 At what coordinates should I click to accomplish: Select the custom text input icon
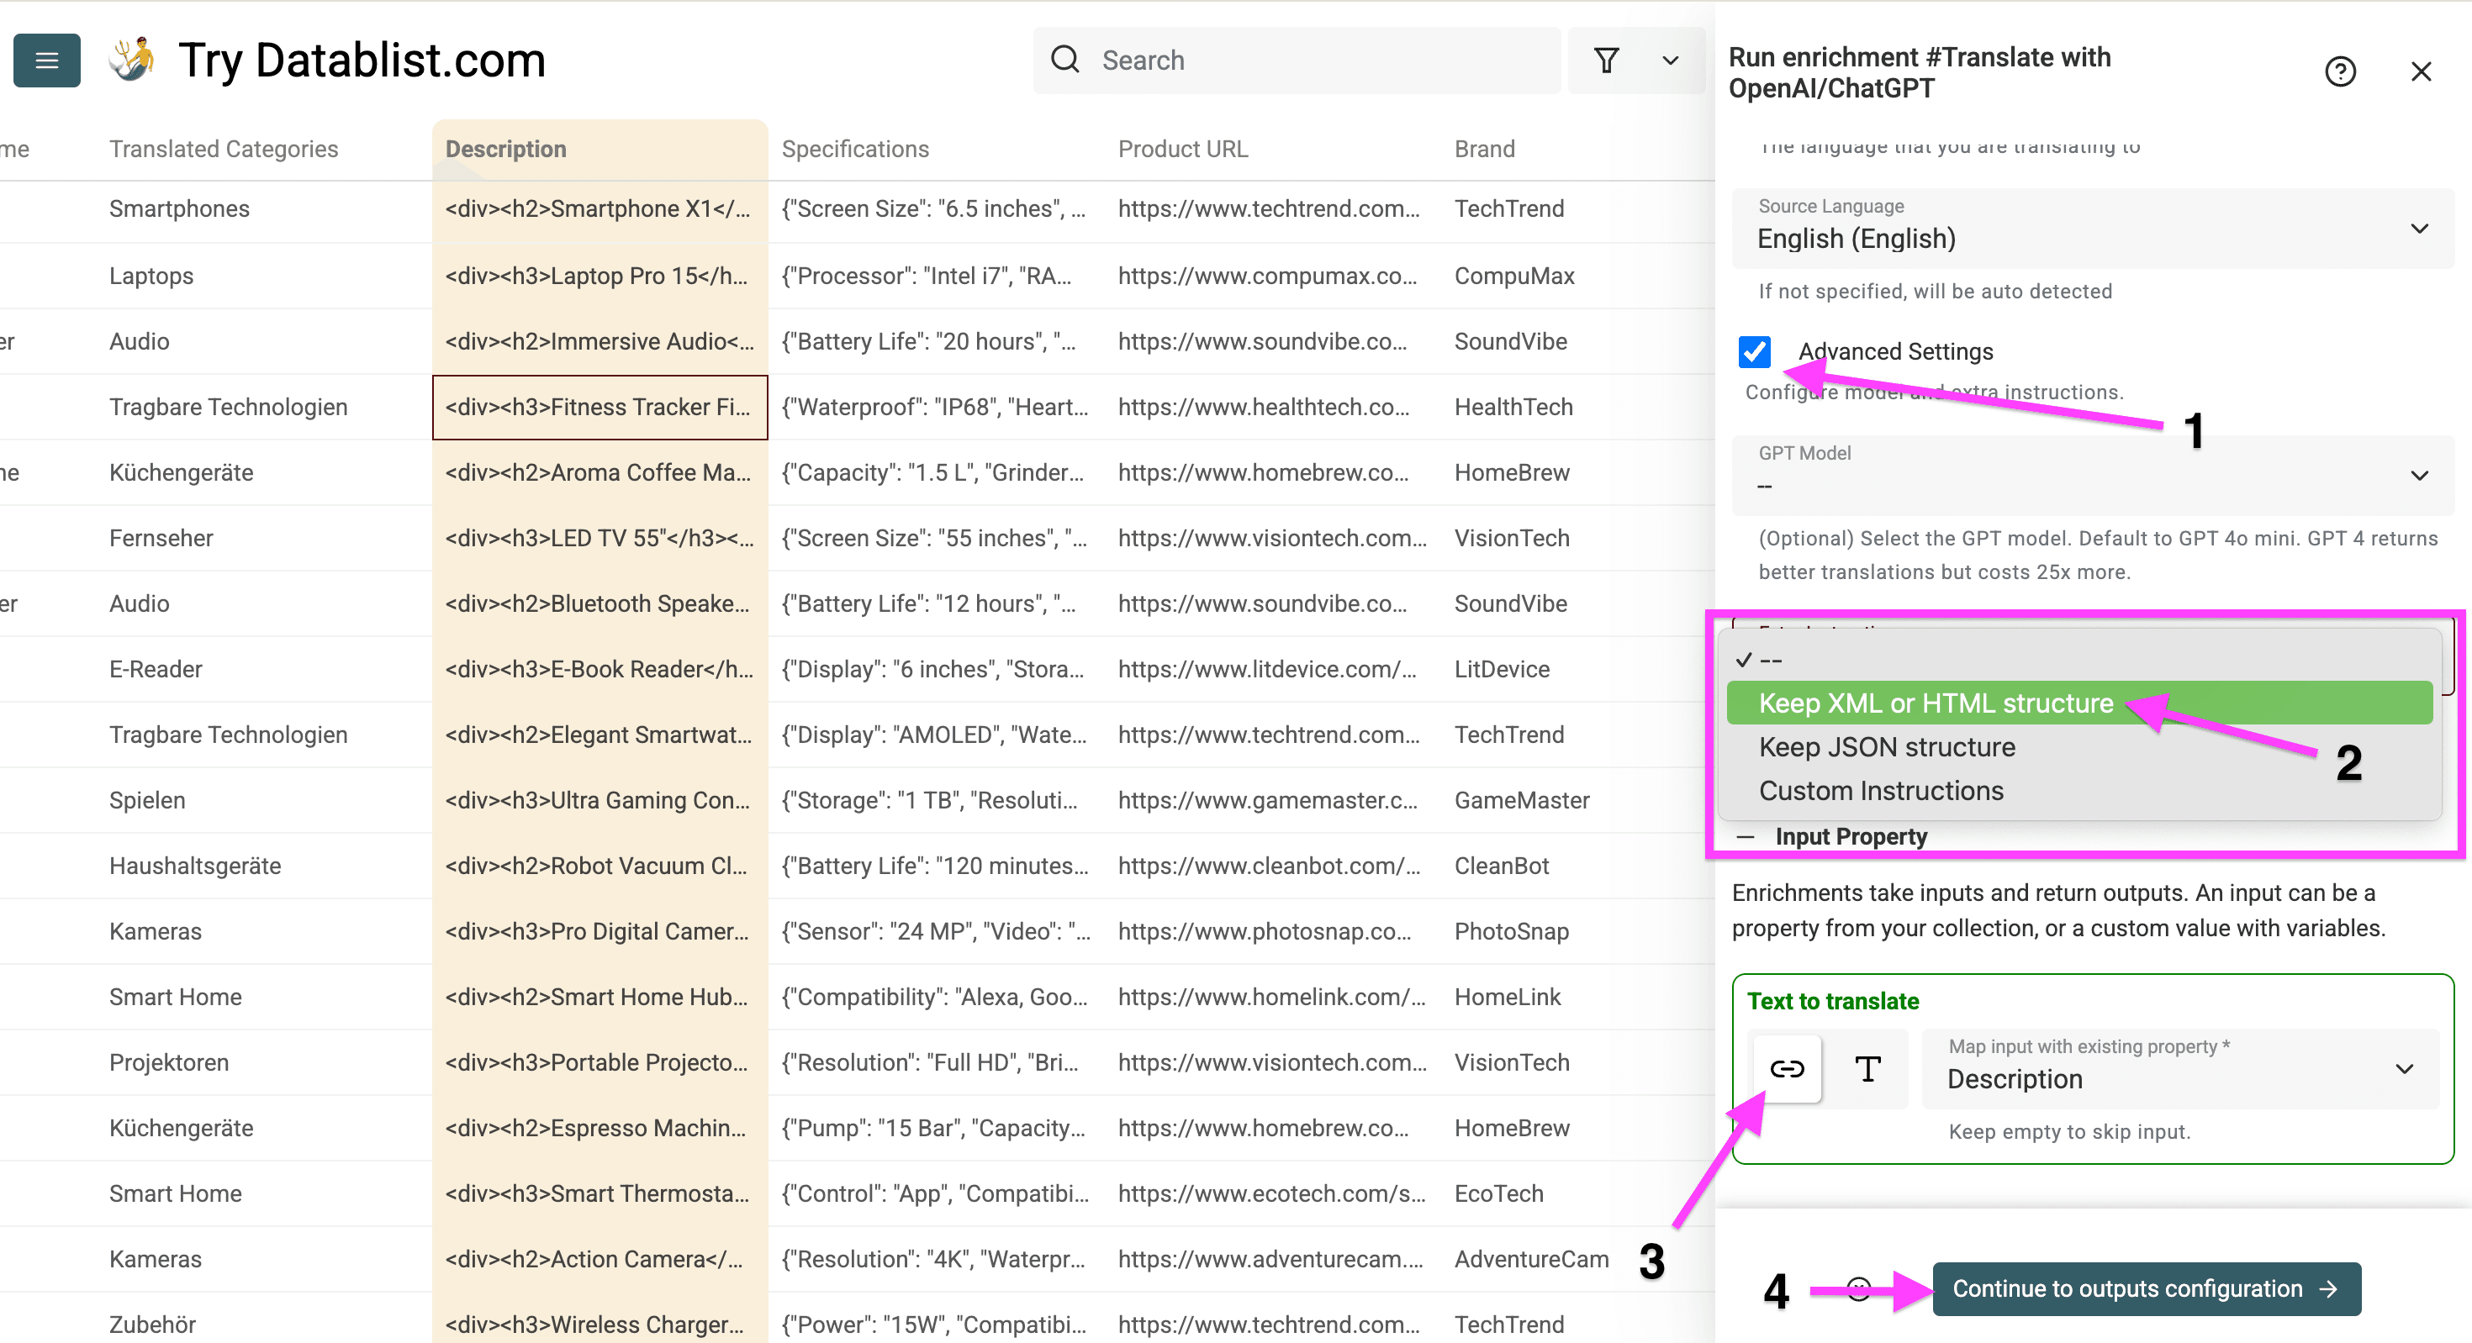1867,1069
